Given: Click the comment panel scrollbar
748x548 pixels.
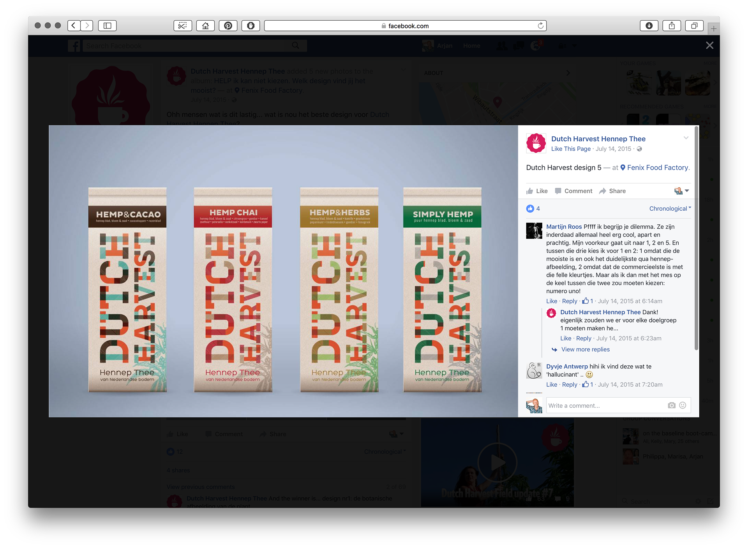Looking at the screenshot, I should [x=696, y=238].
